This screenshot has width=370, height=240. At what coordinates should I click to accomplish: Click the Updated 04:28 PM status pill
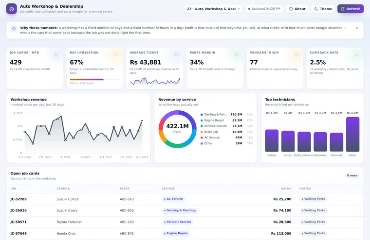[264, 9]
